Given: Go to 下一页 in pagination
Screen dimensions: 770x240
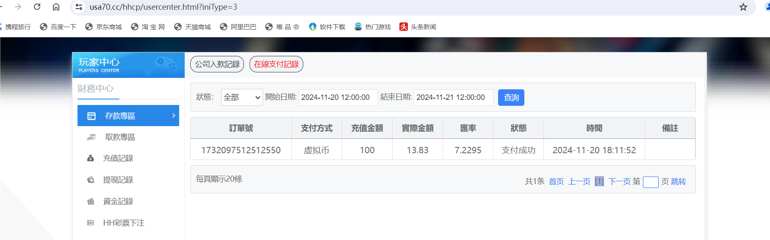Looking at the screenshot, I should pyautogui.click(x=620, y=182).
